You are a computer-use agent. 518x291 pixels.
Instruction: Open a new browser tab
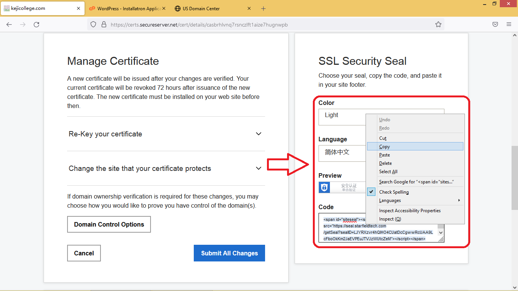pos(264,8)
